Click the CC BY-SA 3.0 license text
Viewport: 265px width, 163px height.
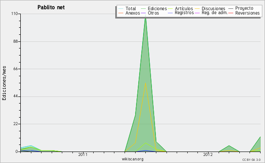click(x=251, y=159)
